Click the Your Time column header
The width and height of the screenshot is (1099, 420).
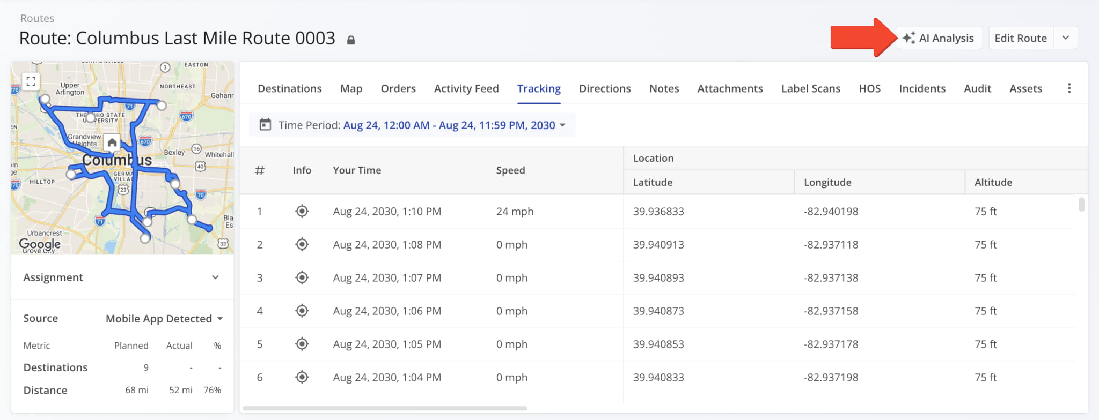coord(357,170)
